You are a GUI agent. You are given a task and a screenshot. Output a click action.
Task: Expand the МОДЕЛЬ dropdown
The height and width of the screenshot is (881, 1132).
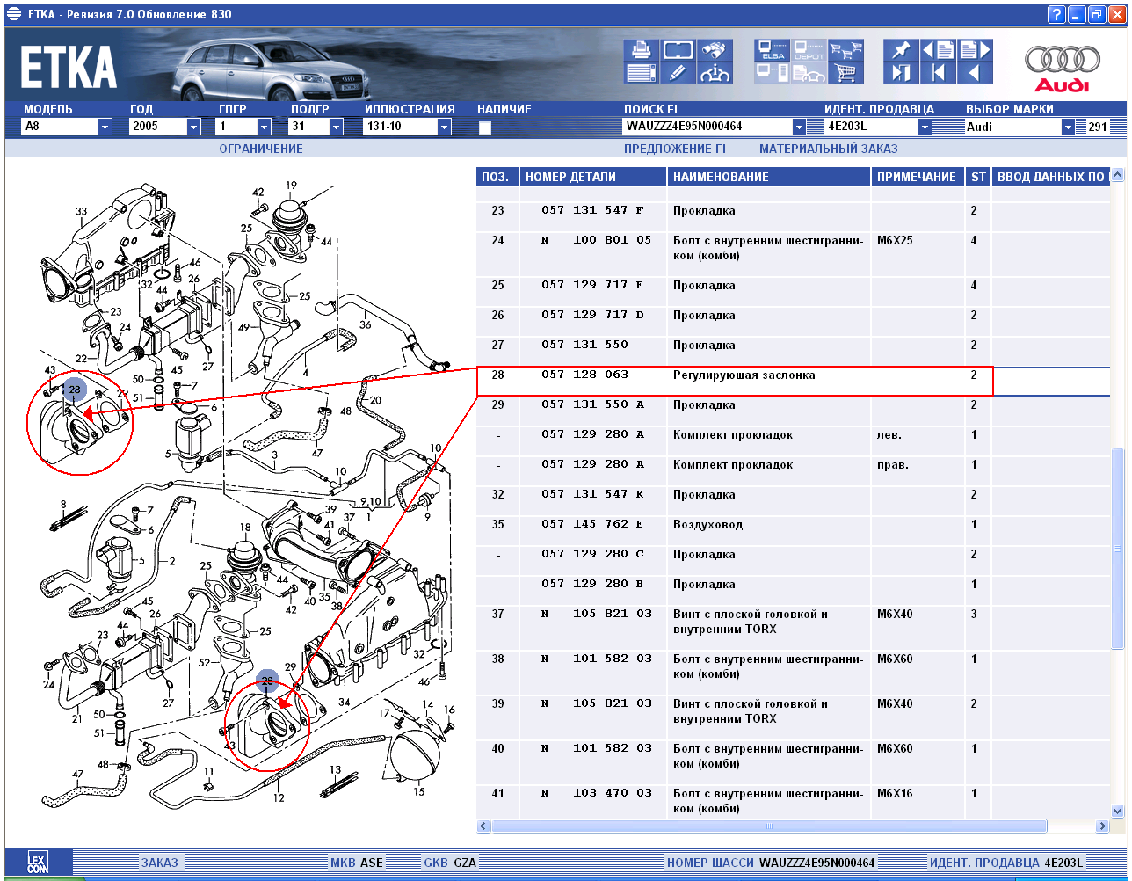click(105, 127)
